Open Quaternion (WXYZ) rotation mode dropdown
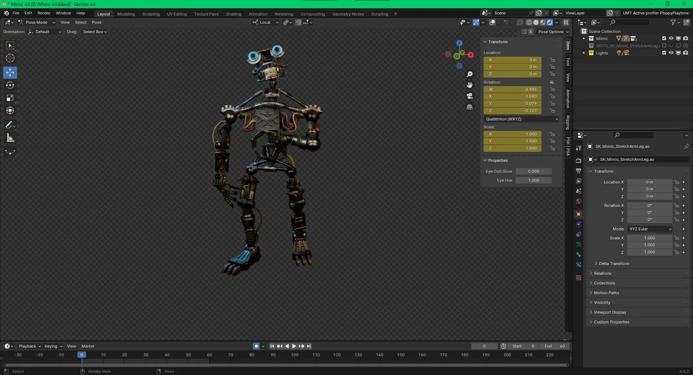 (x=521, y=119)
